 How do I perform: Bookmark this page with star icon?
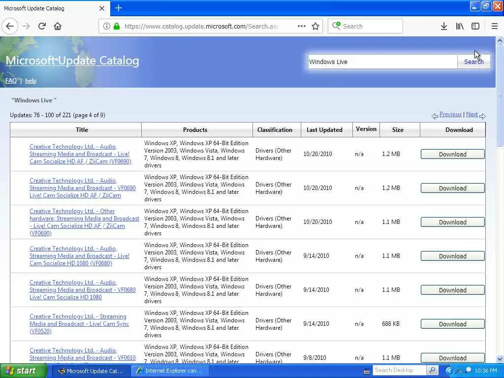pyautogui.click(x=315, y=26)
